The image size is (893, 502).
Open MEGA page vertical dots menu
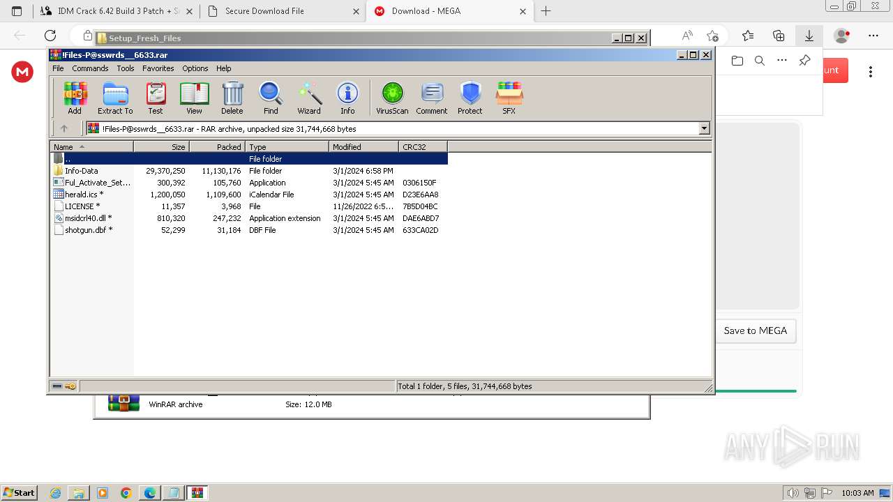[871, 71]
